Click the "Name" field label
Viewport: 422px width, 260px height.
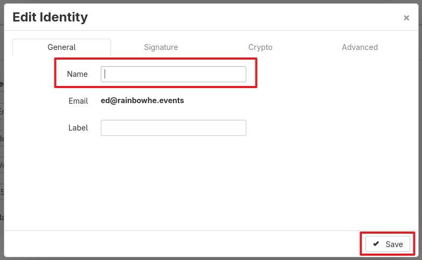click(77, 74)
